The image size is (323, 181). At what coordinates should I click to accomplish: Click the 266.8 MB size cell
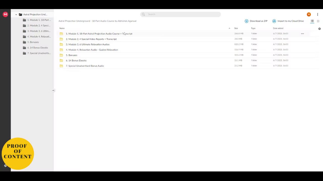[239, 33]
